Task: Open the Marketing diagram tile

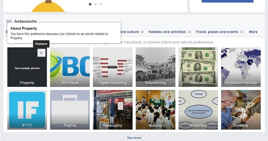Action: [x=198, y=110]
